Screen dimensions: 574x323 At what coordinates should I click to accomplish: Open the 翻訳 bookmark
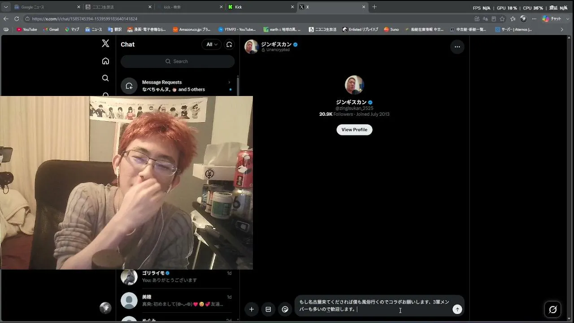click(x=114, y=30)
